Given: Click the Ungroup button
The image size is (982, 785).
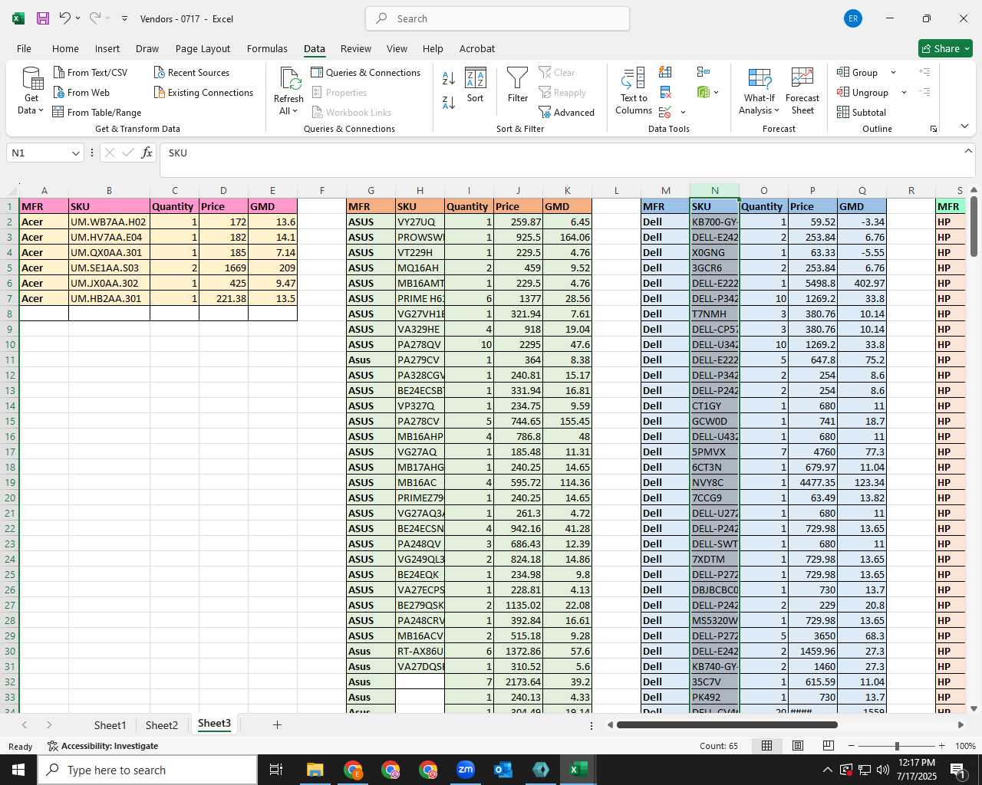Looking at the screenshot, I should point(863,92).
